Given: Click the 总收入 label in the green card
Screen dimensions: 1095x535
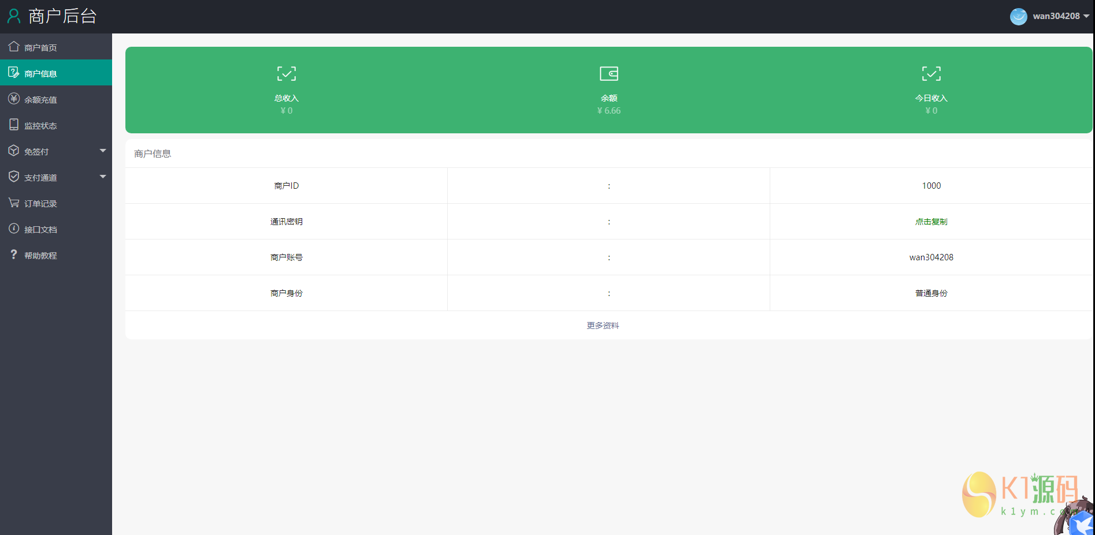Looking at the screenshot, I should click(287, 98).
